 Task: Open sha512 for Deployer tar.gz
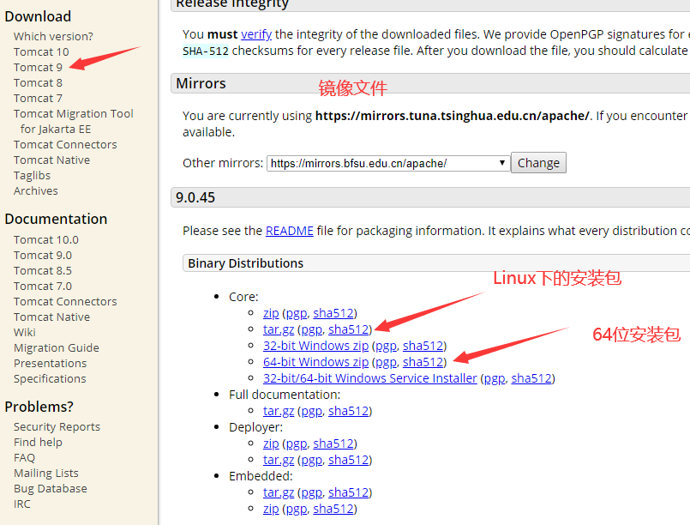point(349,460)
